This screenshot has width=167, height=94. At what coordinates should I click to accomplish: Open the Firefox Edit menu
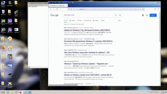click(53, 3)
